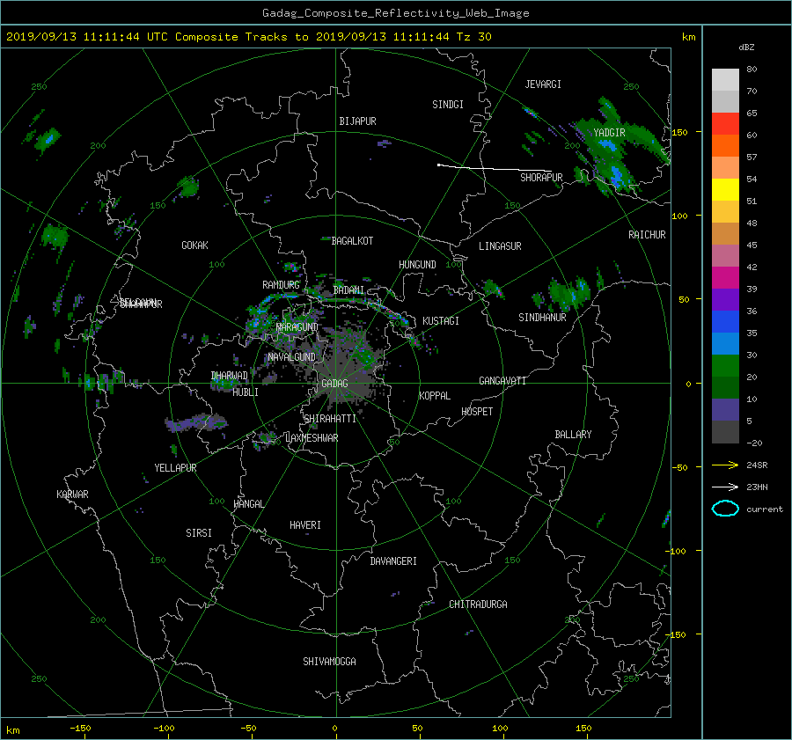This screenshot has height=740, width=792.
Task: Click the cyan current ellipse legend icon
Action: [x=725, y=509]
